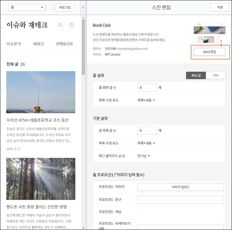Open the html 편집 editor
232x230 pixels.
click(x=209, y=52)
